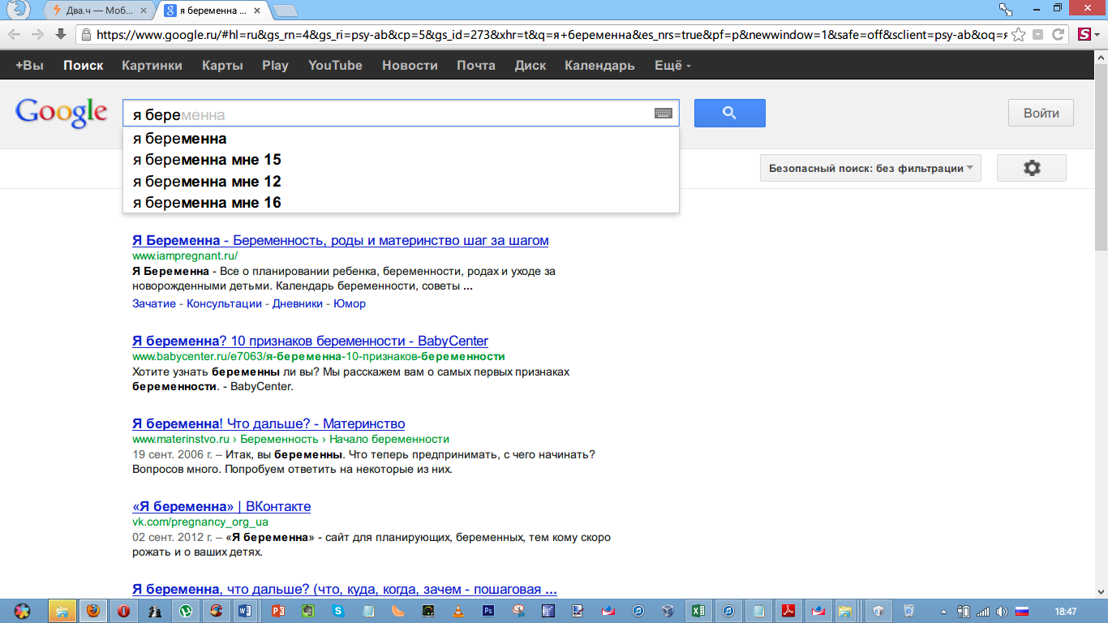Open Календарь in the Google bar
1108x623 pixels.
point(599,66)
